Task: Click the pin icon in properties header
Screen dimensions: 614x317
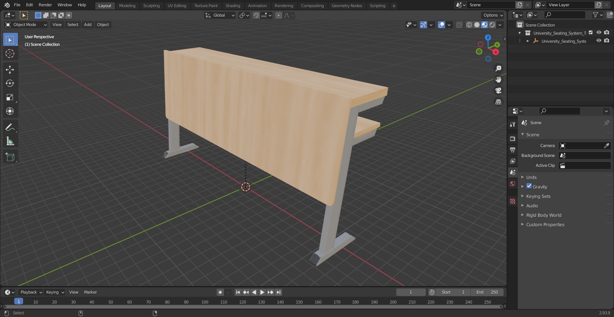Action: click(606, 123)
